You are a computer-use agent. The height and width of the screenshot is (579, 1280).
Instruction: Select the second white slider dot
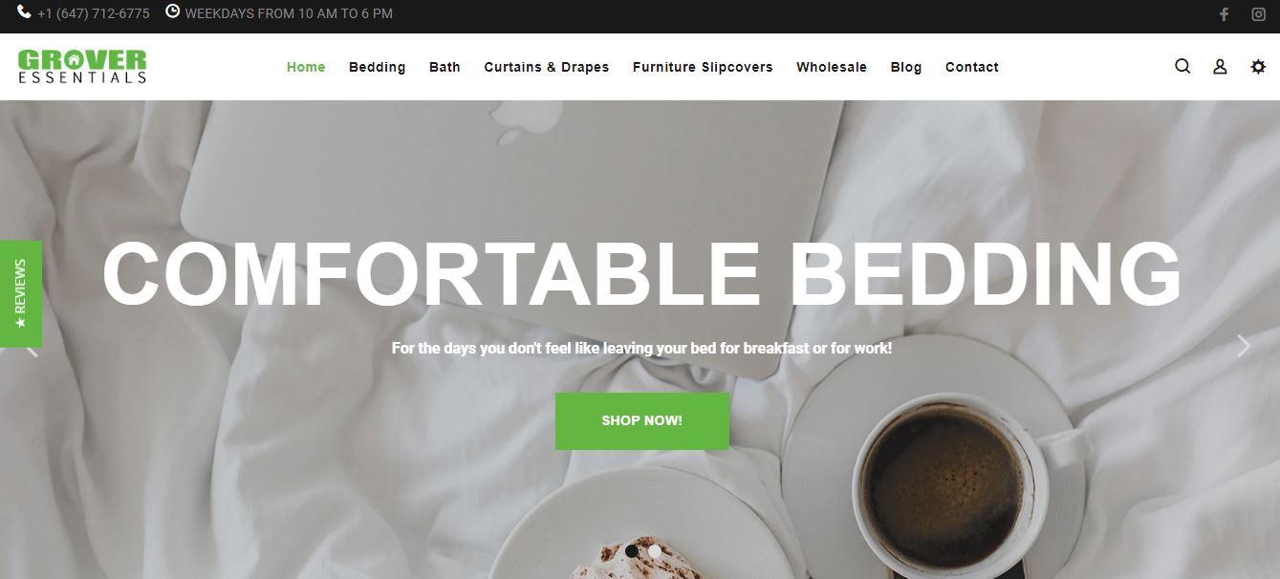click(655, 550)
